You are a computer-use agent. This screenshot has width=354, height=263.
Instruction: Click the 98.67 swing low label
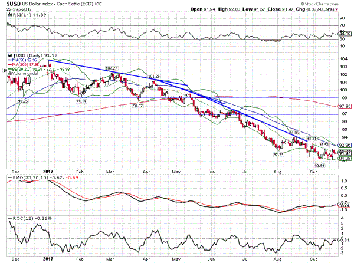[138, 106]
